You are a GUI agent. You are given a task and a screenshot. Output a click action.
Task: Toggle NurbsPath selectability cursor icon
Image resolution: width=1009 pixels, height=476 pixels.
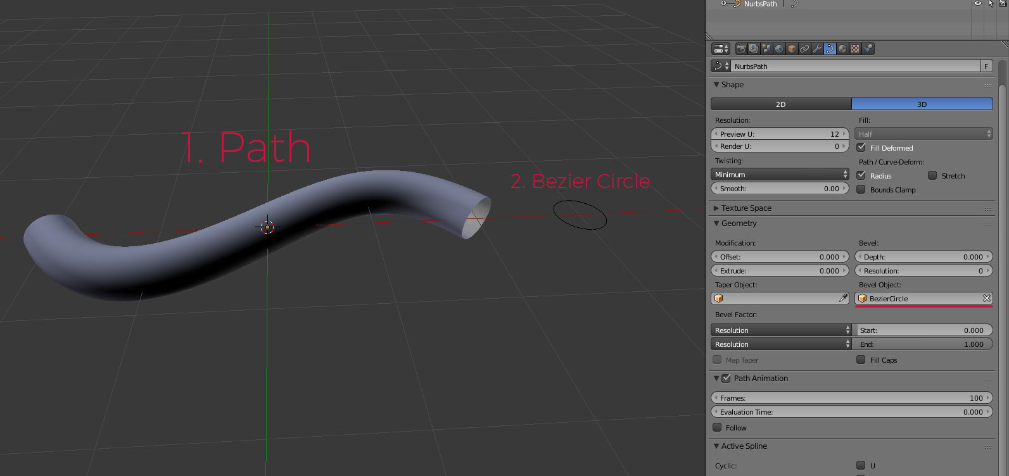point(991,4)
